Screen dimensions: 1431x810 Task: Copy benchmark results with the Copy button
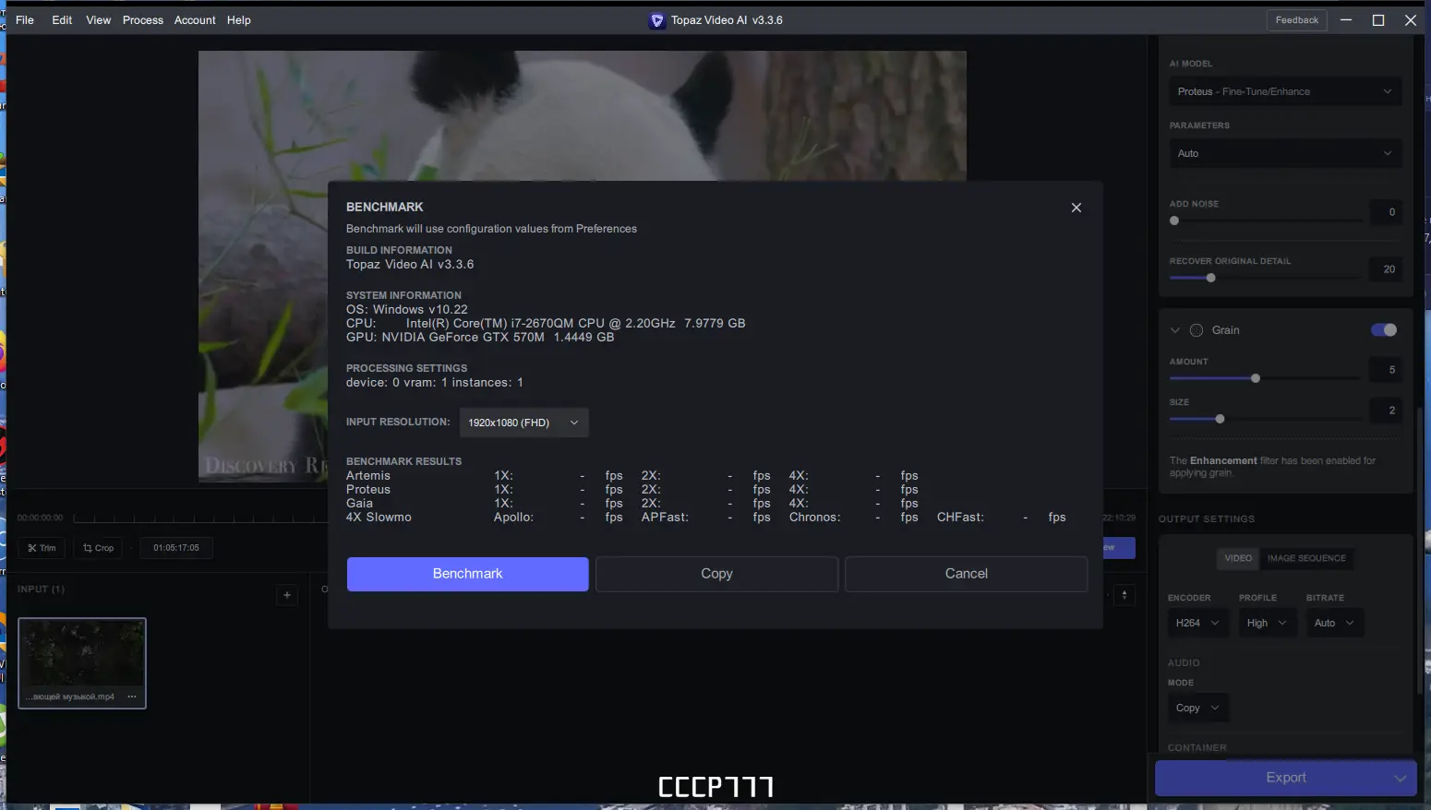716,574
